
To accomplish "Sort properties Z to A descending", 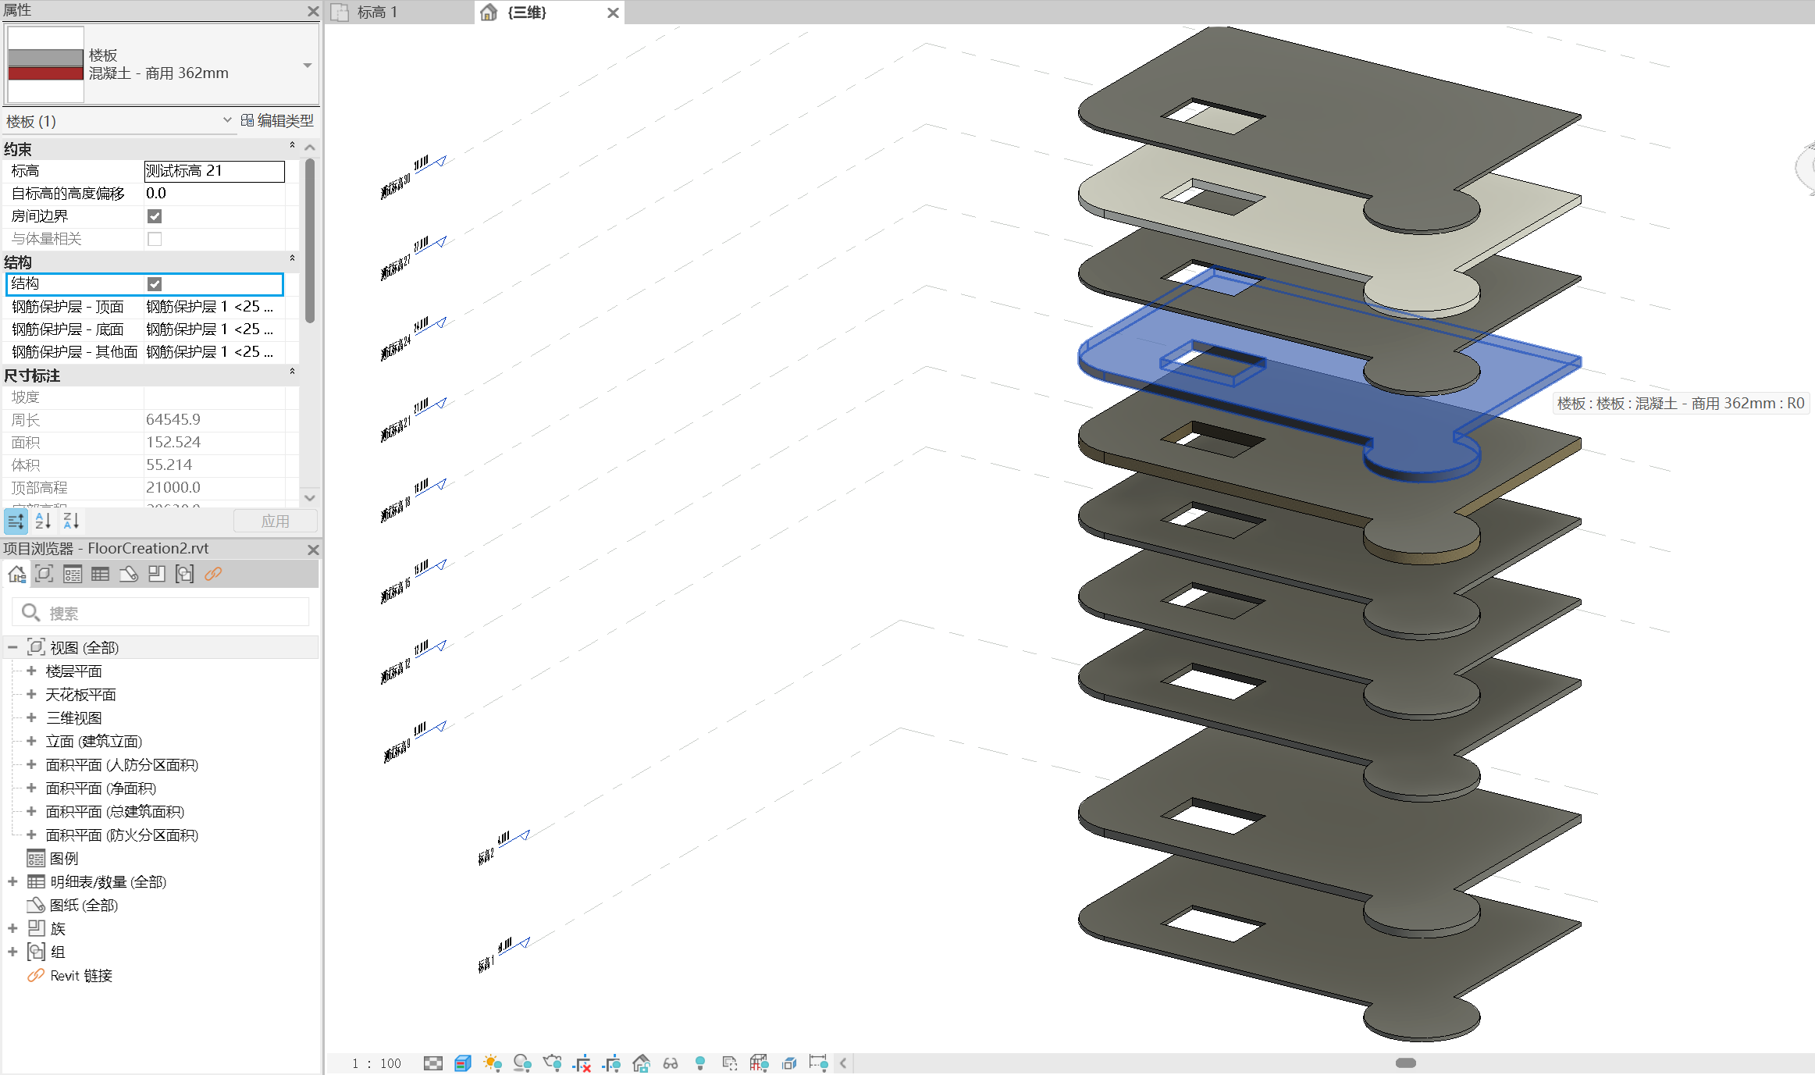I will pyautogui.click(x=71, y=521).
